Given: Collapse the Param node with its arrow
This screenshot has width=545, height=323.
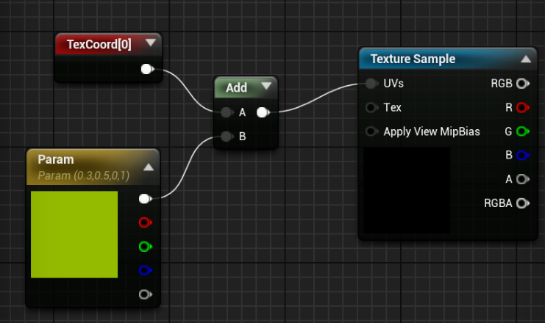Looking at the screenshot, I should tap(149, 167).
